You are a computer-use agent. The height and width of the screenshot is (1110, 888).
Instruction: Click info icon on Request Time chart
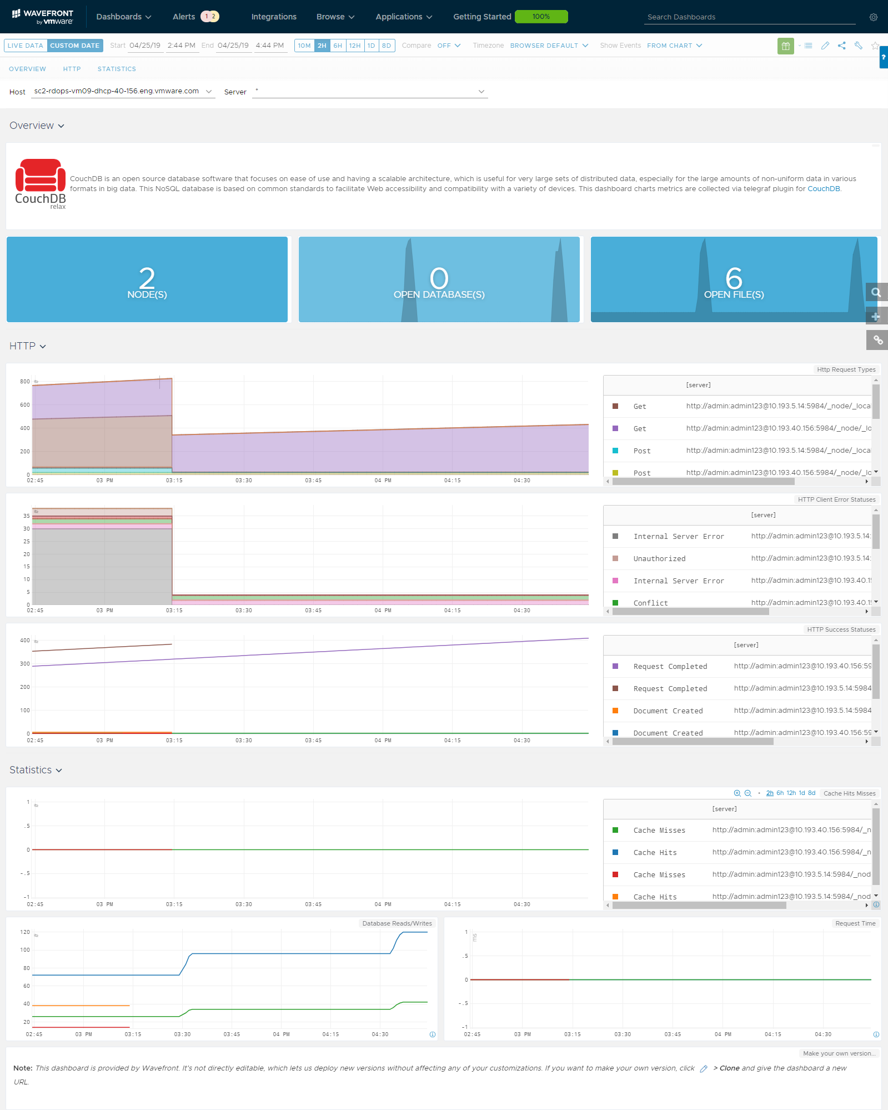876,1034
